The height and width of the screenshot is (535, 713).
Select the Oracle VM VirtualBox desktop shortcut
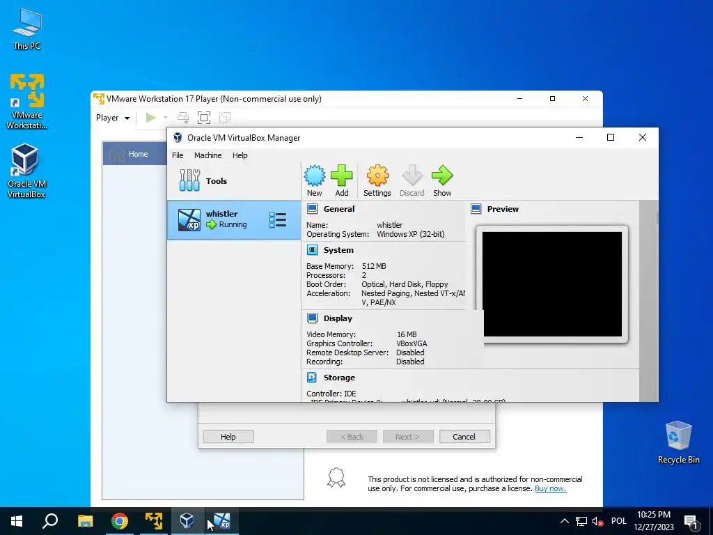[x=26, y=171]
